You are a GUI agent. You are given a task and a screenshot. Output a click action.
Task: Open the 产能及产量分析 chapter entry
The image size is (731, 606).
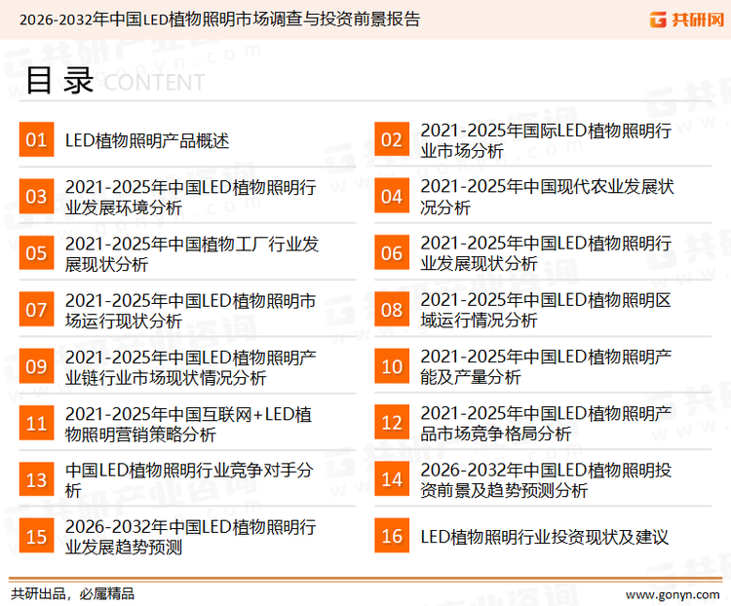tap(545, 366)
